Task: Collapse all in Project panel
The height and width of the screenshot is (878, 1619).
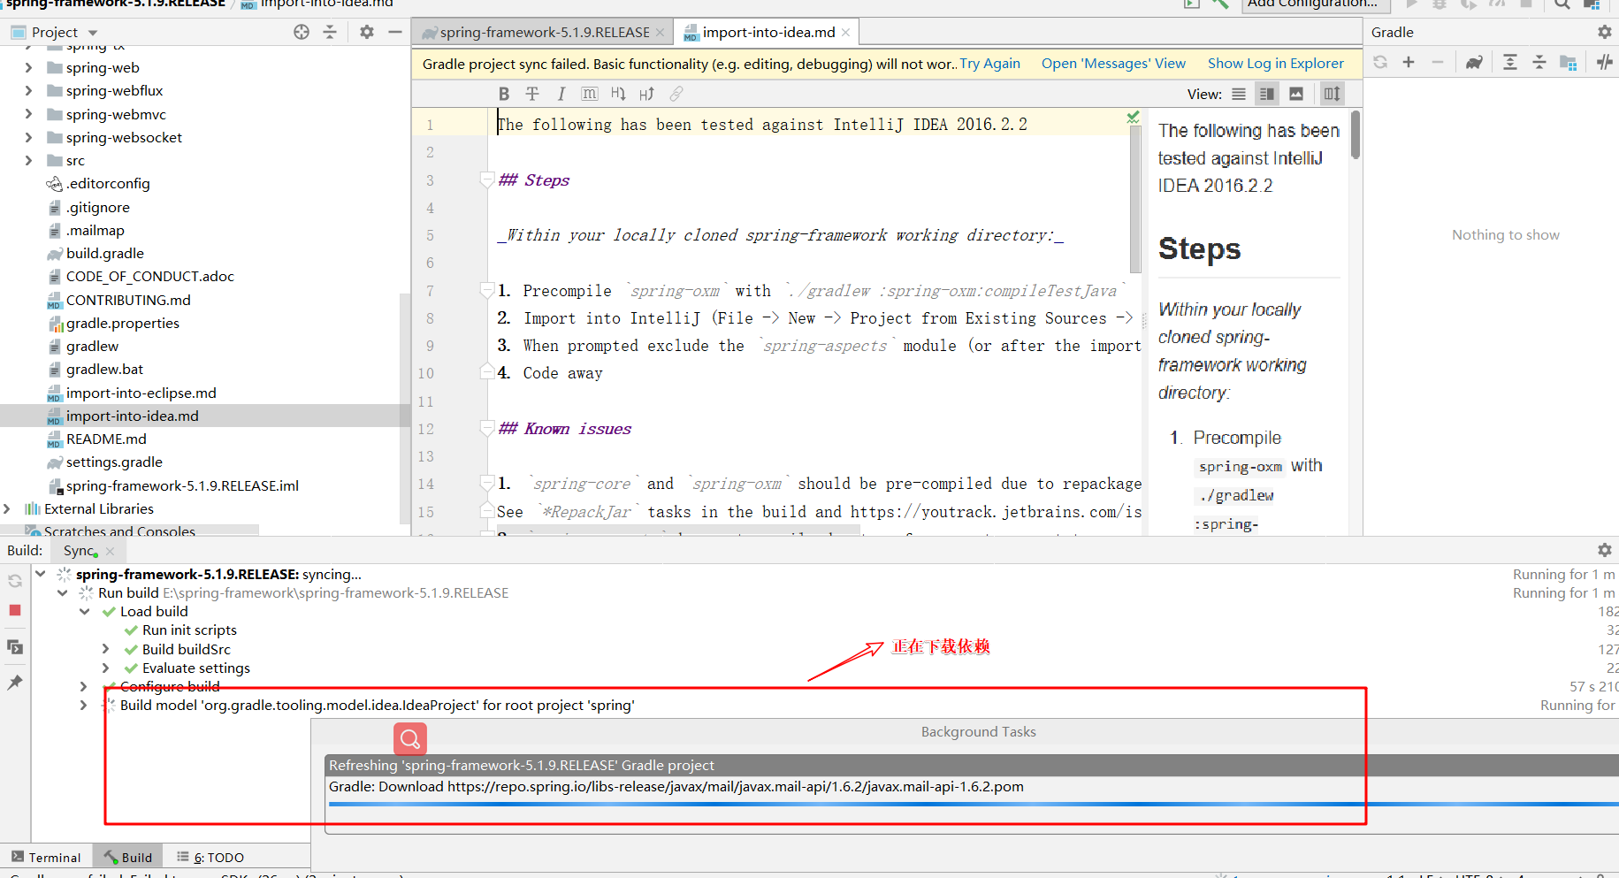Action: tap(330, 32)
